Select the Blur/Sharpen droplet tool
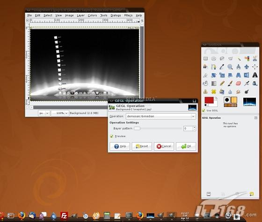This screenshot has width=262, height=222. (230, 92)
